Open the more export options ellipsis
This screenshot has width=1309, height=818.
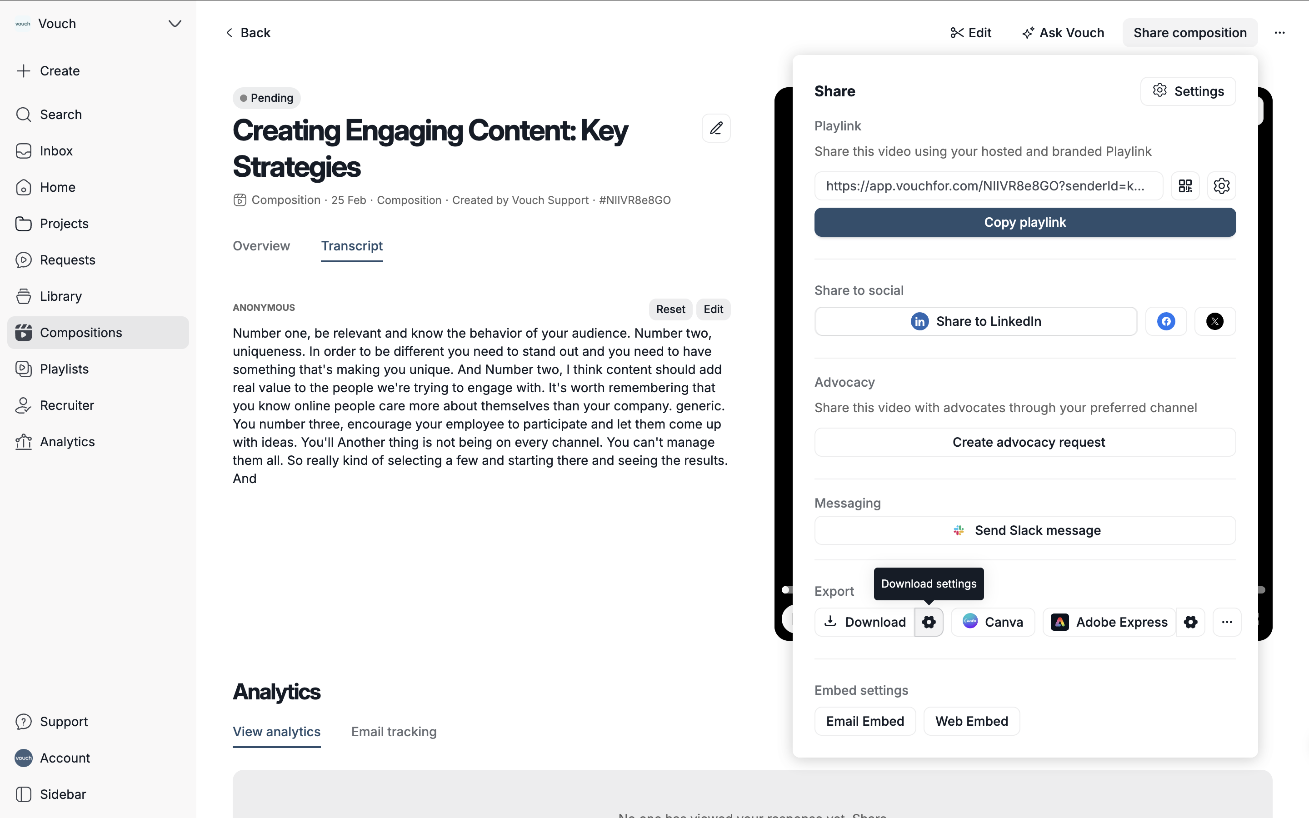pyautogui.click(x=1226, y=622)
